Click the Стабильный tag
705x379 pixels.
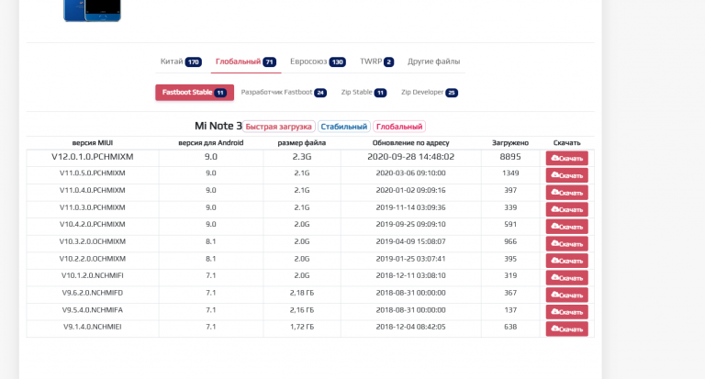[344, 127]
